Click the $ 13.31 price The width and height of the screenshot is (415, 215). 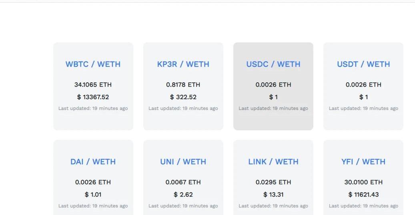coord(273,195)
